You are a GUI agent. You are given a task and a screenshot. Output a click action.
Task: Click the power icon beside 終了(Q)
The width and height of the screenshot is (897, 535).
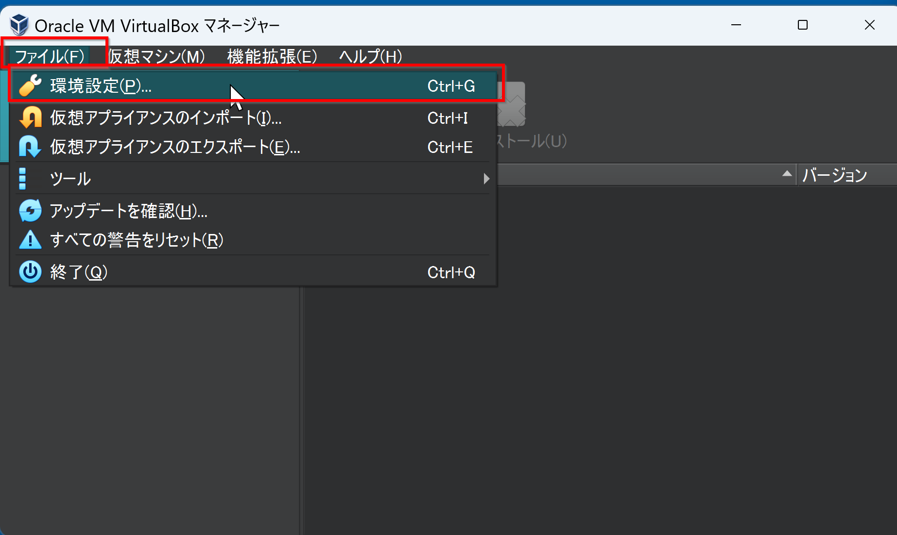(30, 272)
